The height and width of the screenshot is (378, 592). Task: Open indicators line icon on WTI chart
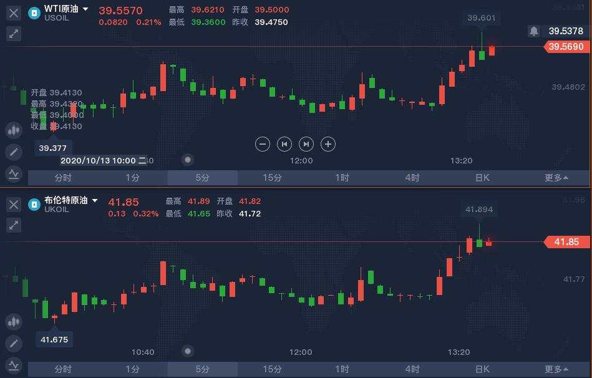(14, 173)
